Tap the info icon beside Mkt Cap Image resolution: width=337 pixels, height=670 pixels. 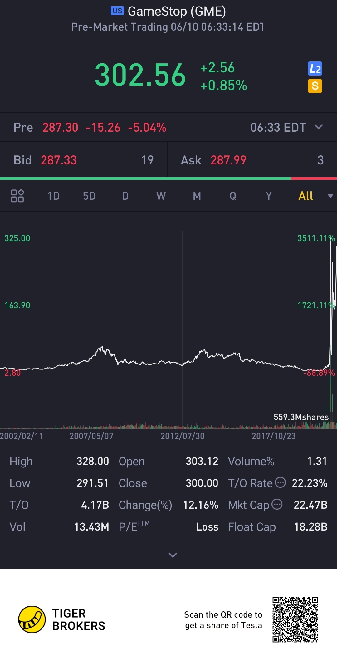tap(277, 504)
